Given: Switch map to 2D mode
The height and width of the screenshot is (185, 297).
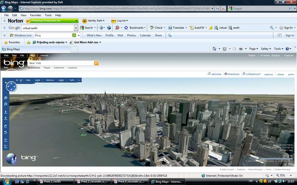Looking at the screenshot, I should (17, 80).
